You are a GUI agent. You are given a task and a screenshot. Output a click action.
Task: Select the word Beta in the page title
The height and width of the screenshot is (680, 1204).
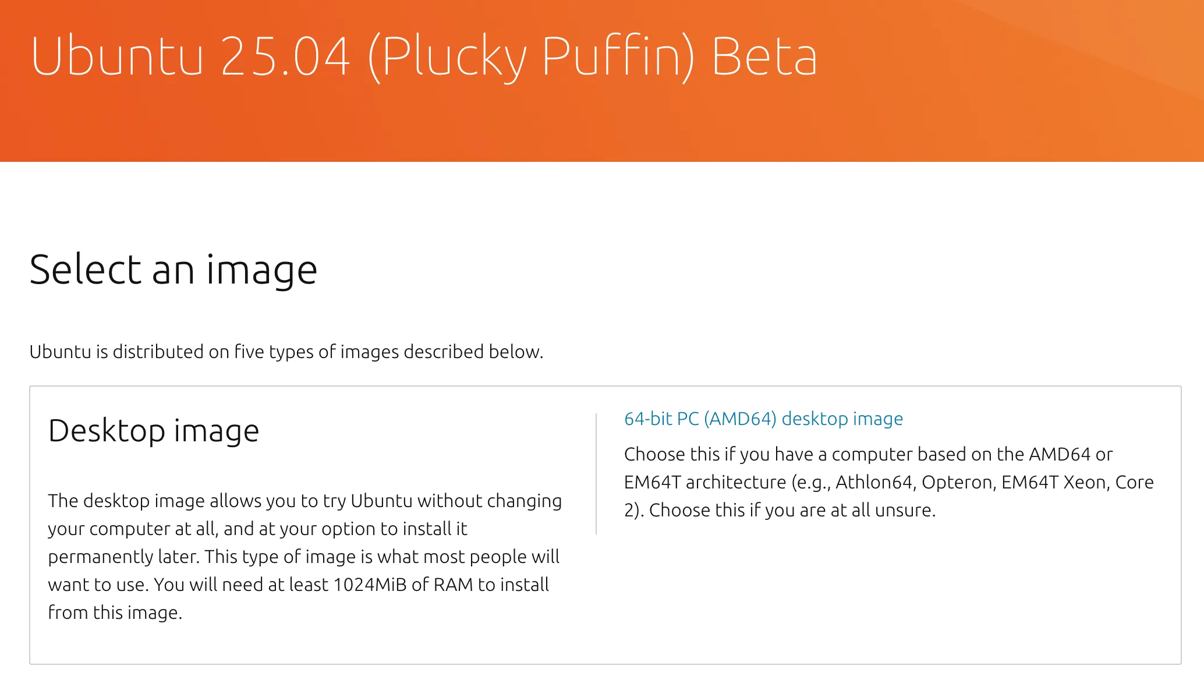click(x=766, y=56)
